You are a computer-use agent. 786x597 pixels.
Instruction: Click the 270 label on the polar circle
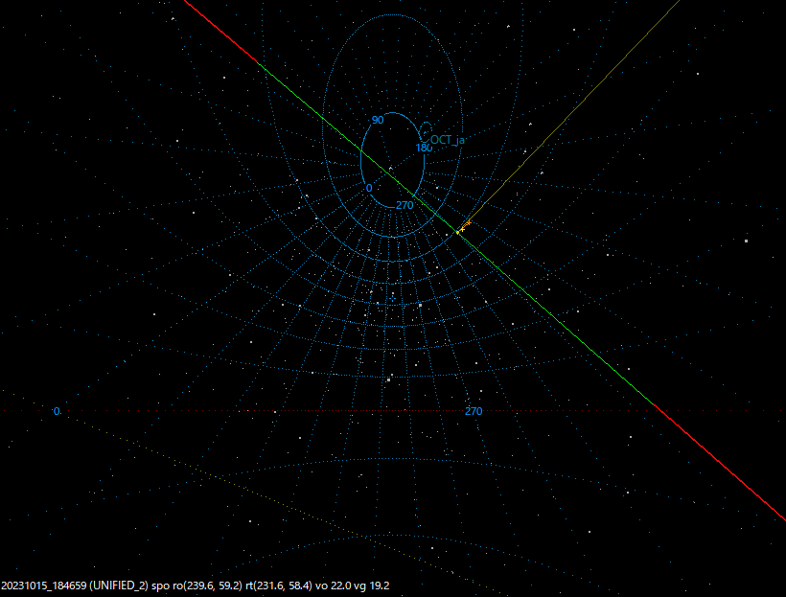405,205
